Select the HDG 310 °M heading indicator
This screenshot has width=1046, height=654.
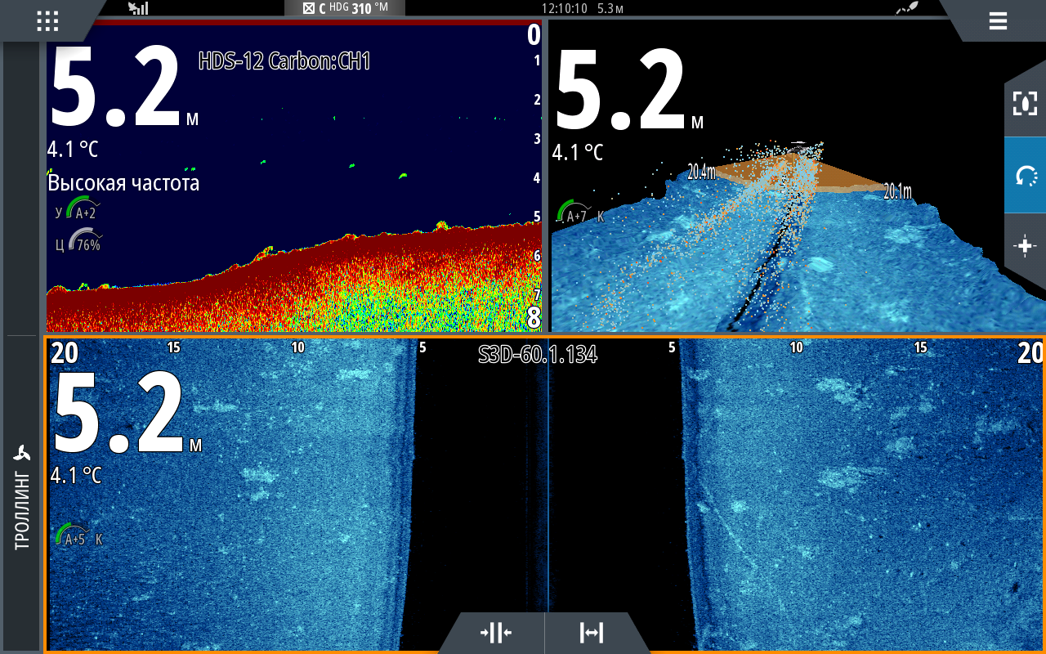344,8
